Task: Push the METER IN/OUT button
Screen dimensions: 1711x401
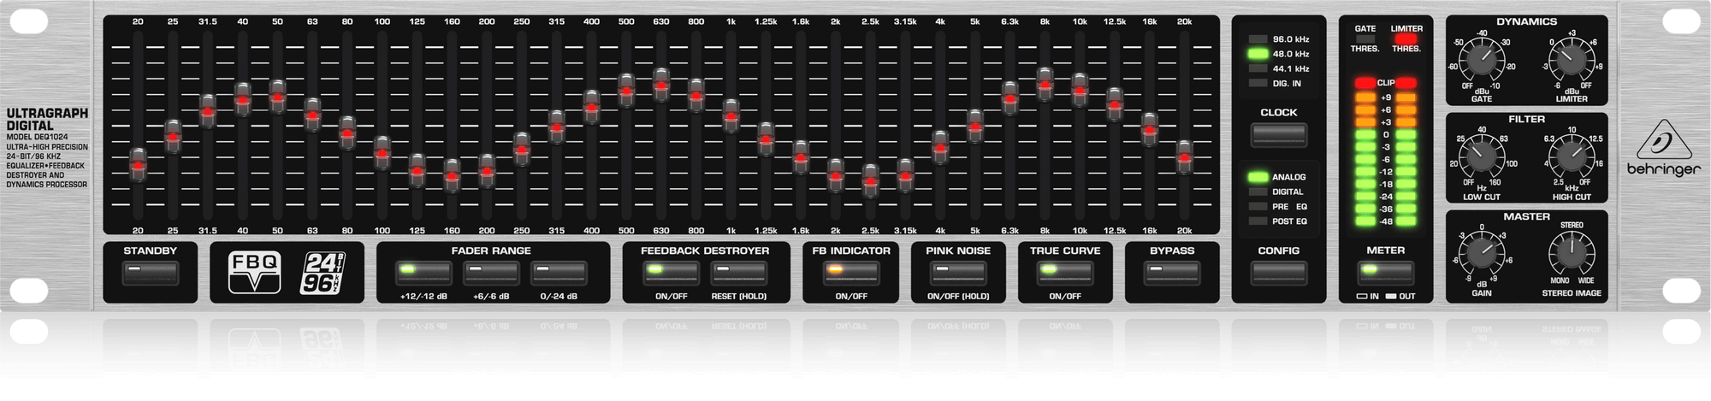Action: pyautogui.click(x=1386, y=274)
